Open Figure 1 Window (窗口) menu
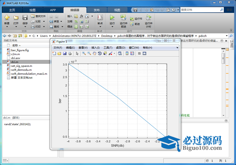Image resolution: width=236 pixels, height=165 pixels. click(x=134, y=48)
